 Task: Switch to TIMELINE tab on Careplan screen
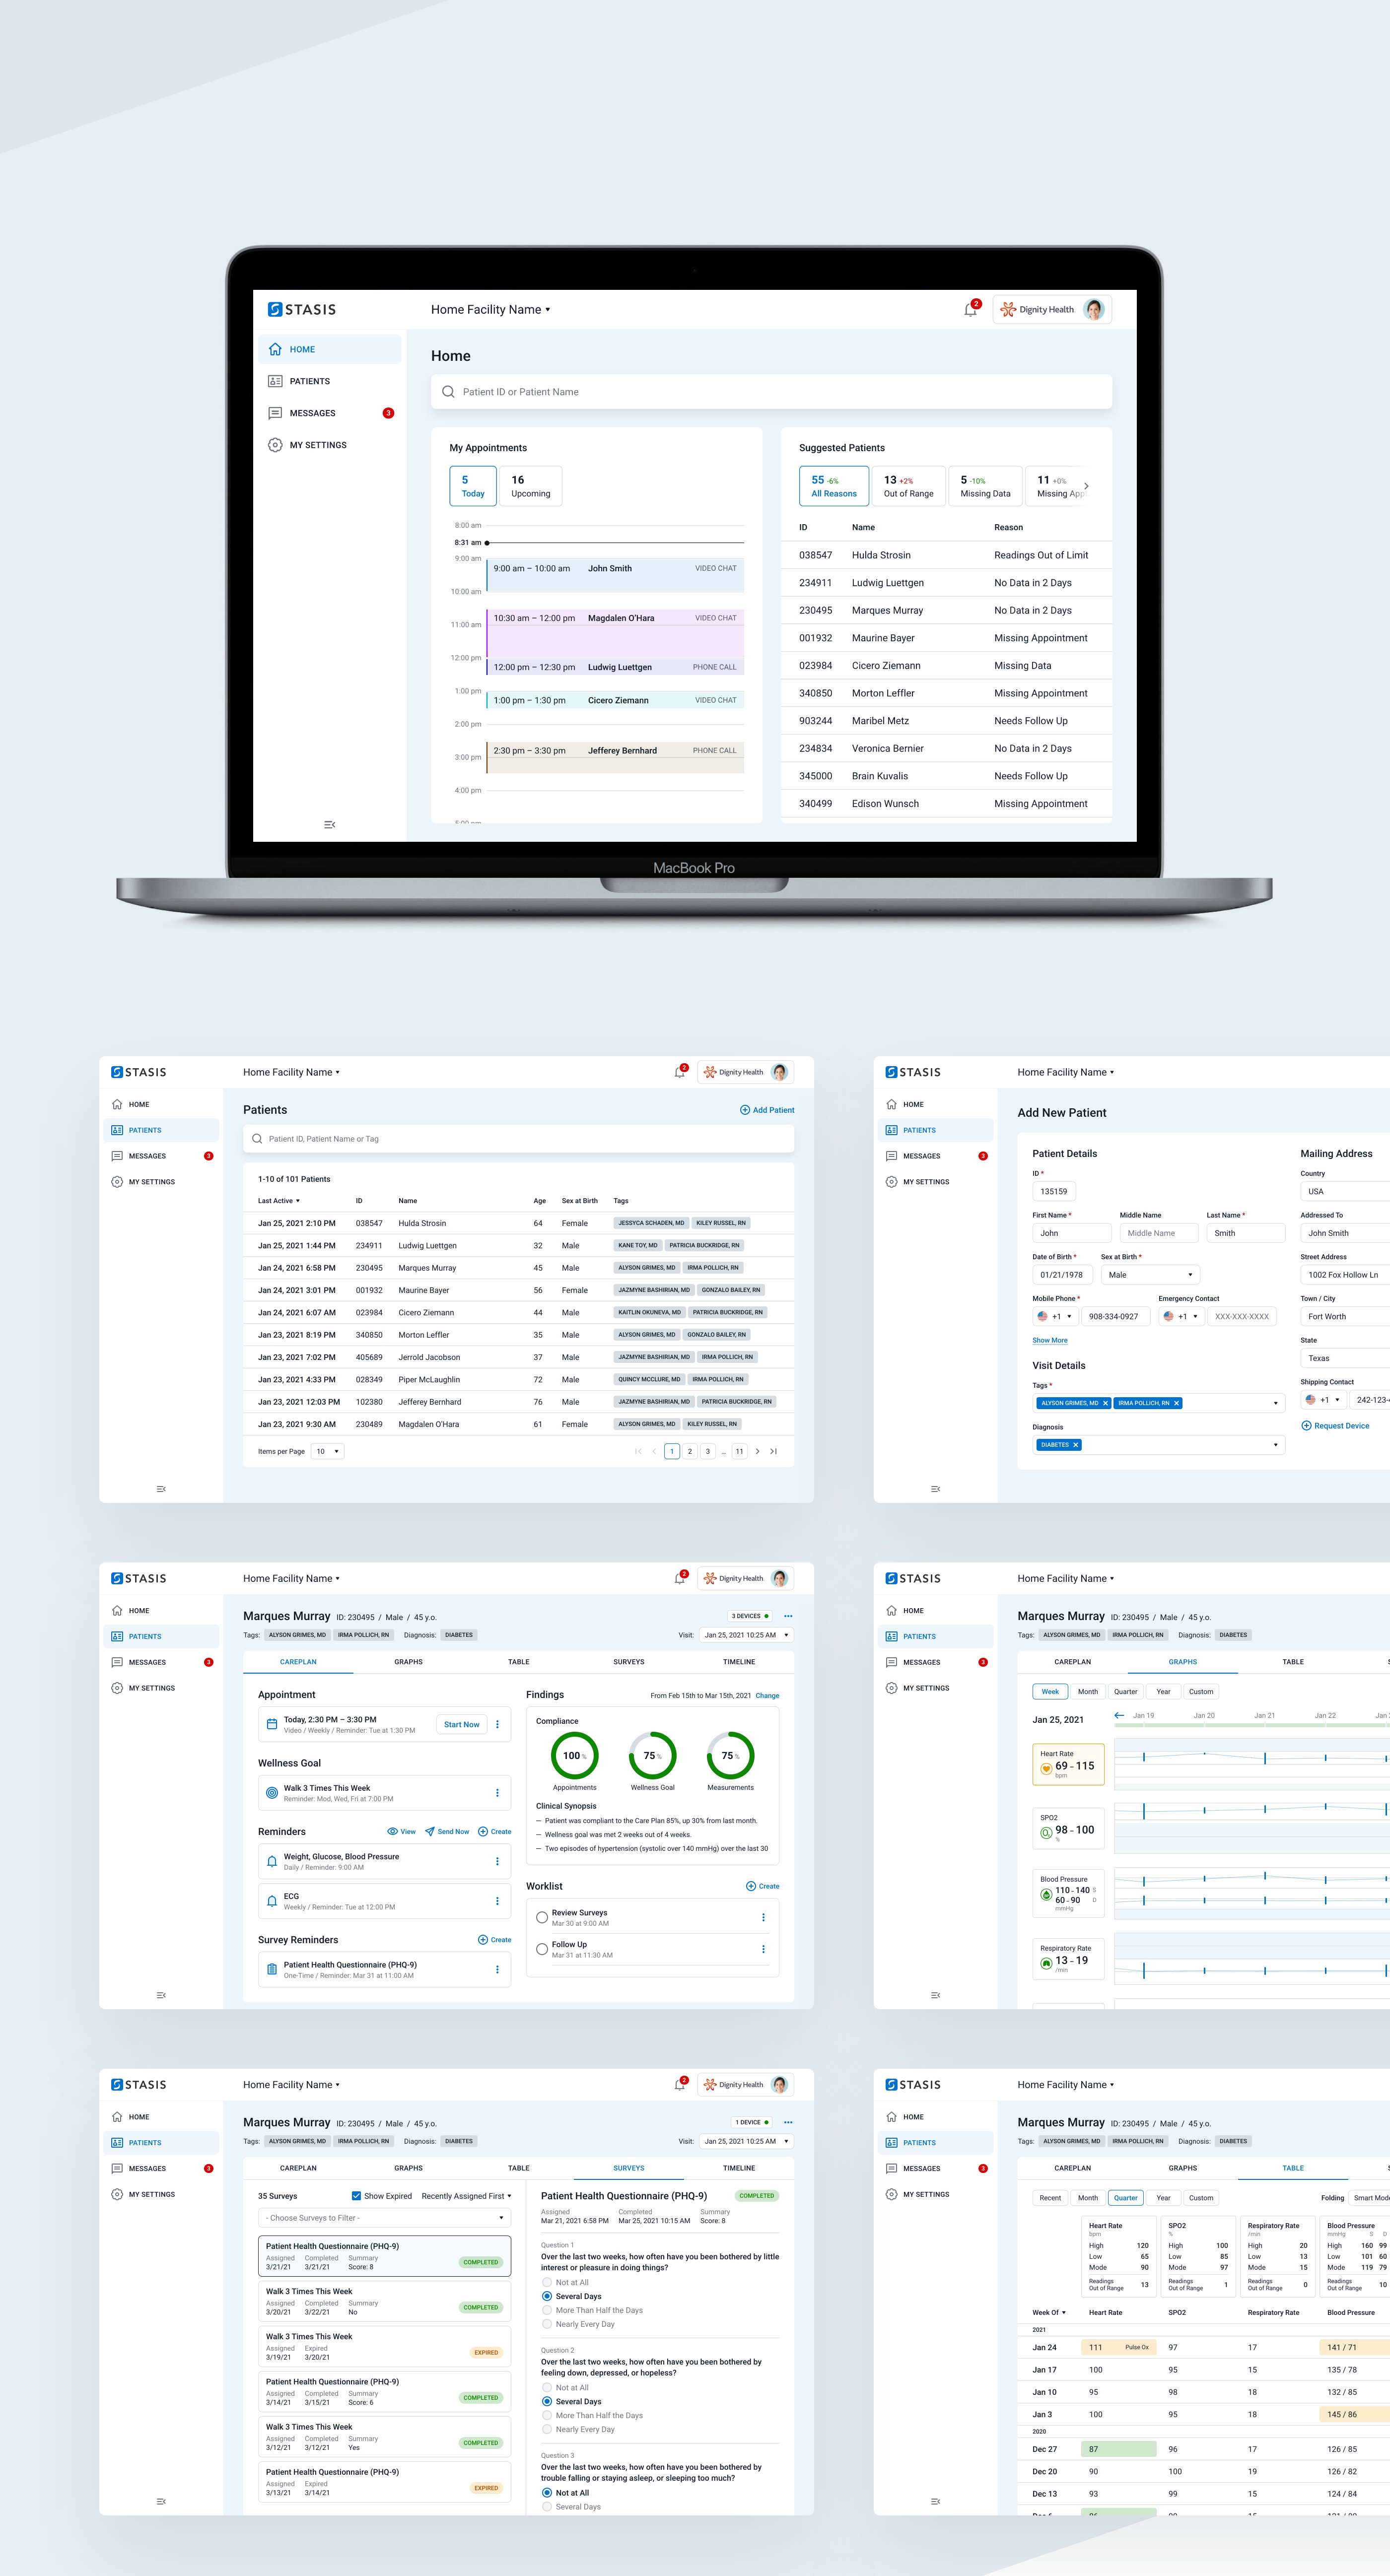(x=739, y=1662)
